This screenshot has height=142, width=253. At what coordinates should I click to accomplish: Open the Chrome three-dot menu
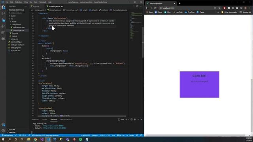(x=250, y=8)
